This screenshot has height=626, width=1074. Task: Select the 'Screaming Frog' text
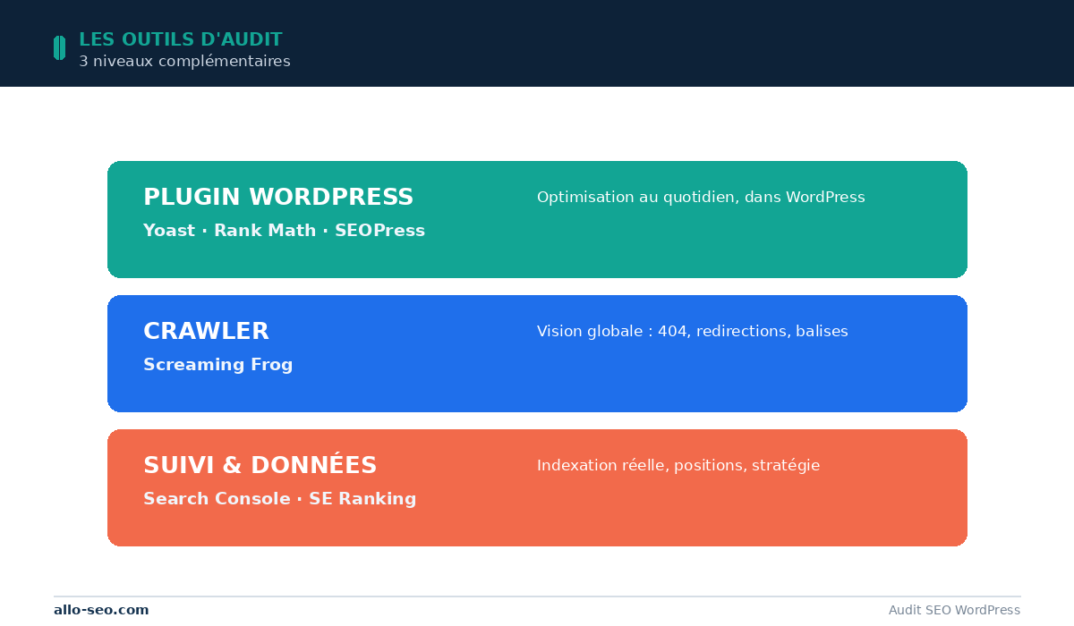point(218,365)
